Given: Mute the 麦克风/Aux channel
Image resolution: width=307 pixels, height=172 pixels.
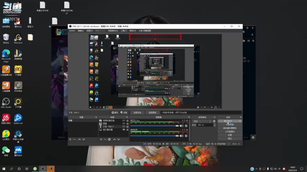Looking at the screenshot, I should pos(182,126).
